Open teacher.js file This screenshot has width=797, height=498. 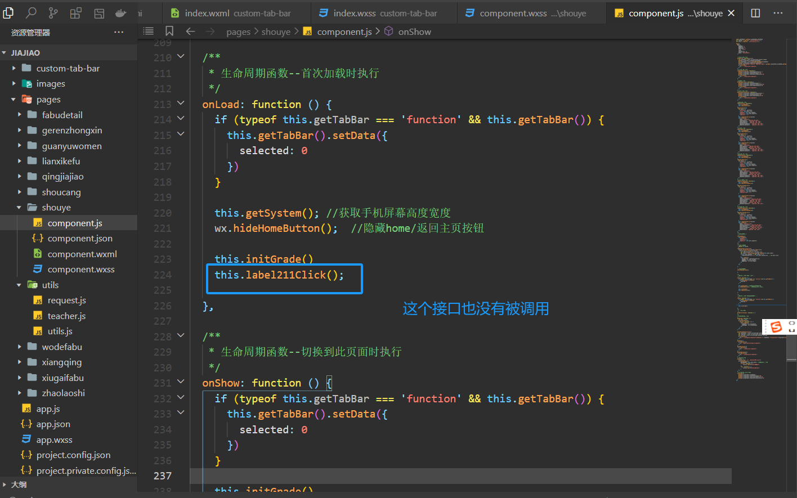click(69, 316)
